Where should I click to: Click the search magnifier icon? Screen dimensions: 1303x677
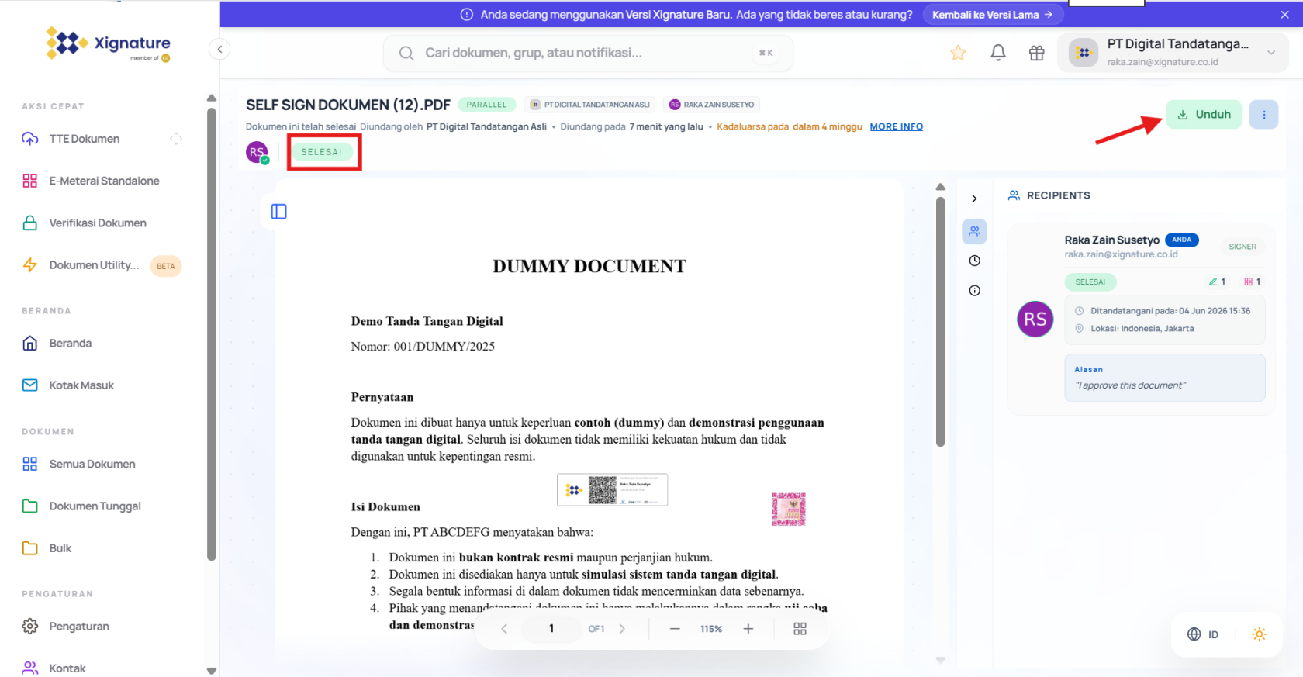pos(406,53)
